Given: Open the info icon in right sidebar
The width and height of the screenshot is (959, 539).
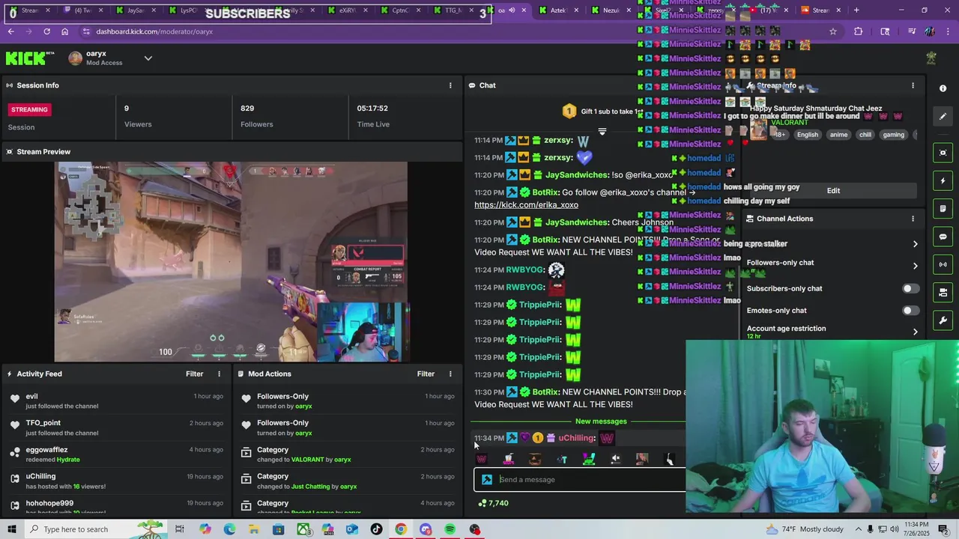Looking at the screenshot, I should click(943, 88).
